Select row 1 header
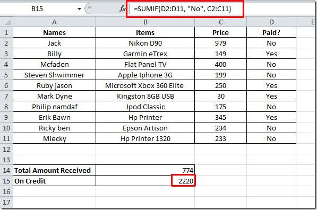This screenshot has width=317, height=210. pos(6,32)
